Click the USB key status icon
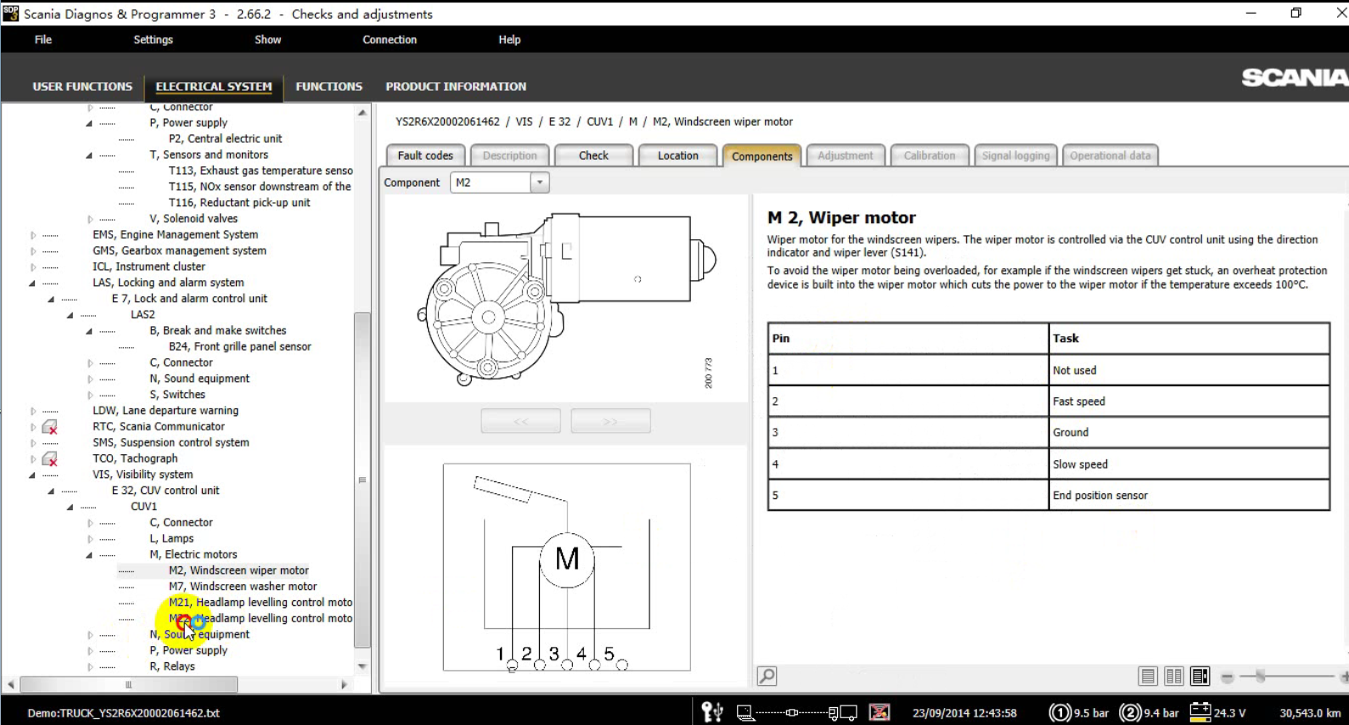The image size is (1349, 725). coord(712,712)
